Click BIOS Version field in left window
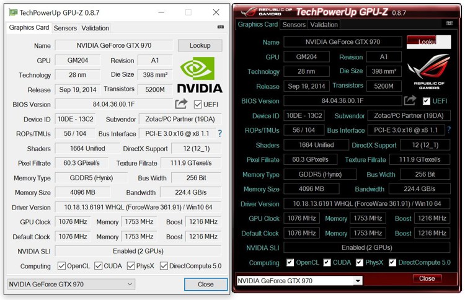Screen dimensions: 465x300 (114, 104)
